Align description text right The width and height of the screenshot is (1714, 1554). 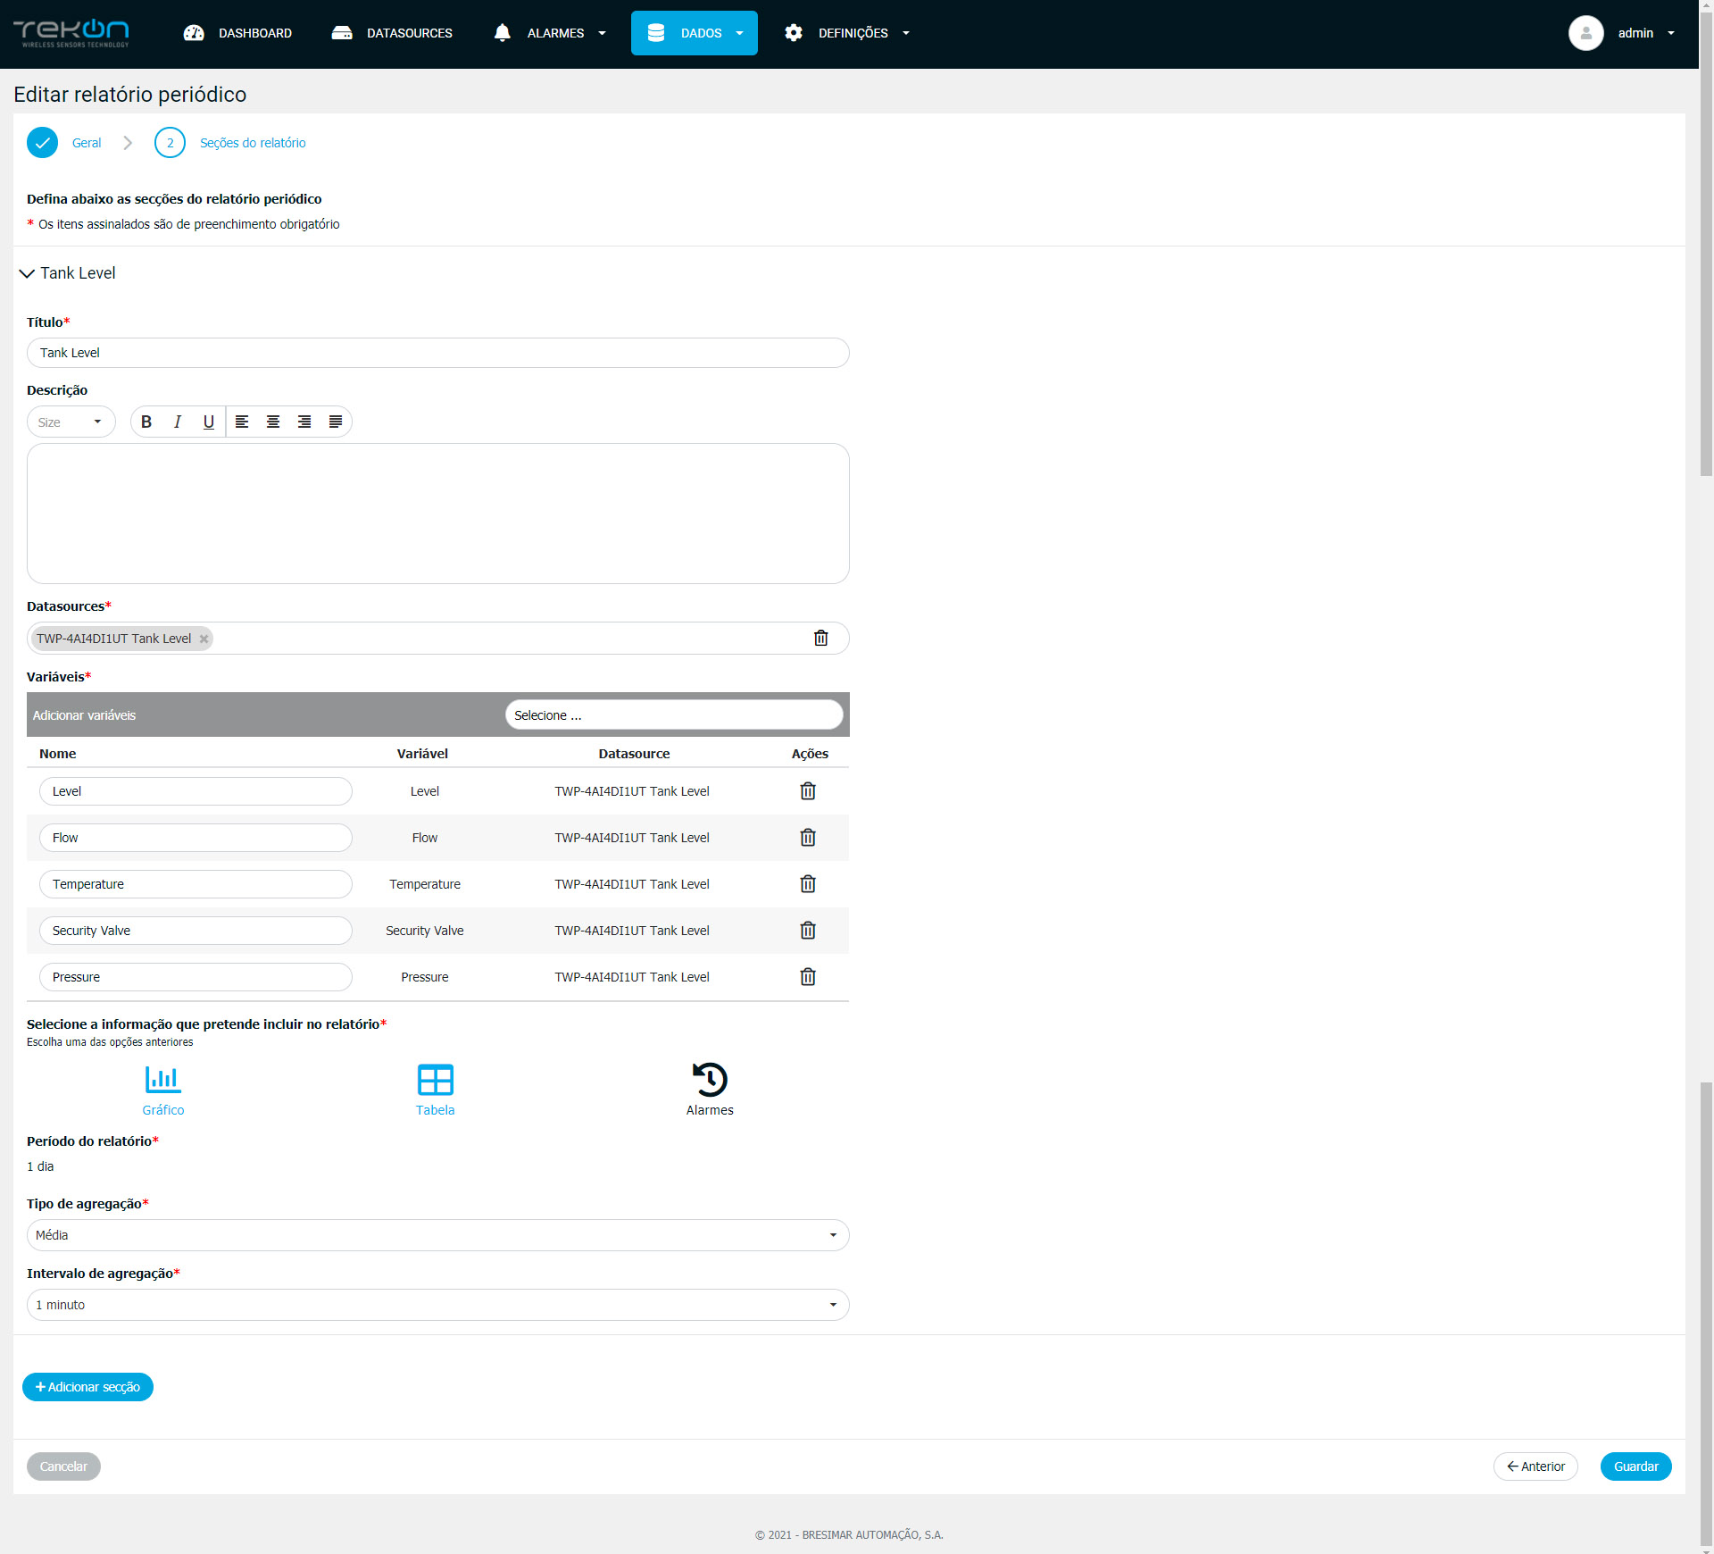tap(304, 422)
